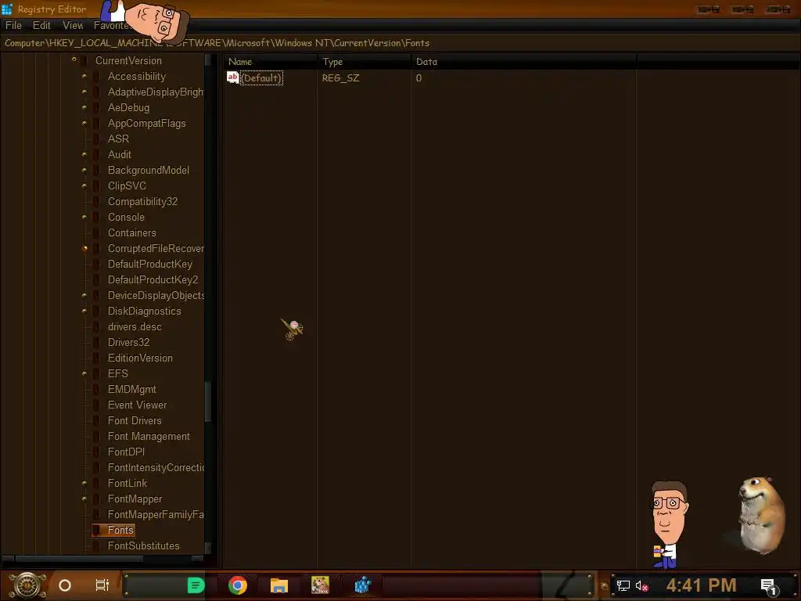Click the folder icon beside Fonts key
Image resolution: width=801 pixels, height=601 pixels.
pyautogui.click(x=96, y=530)
